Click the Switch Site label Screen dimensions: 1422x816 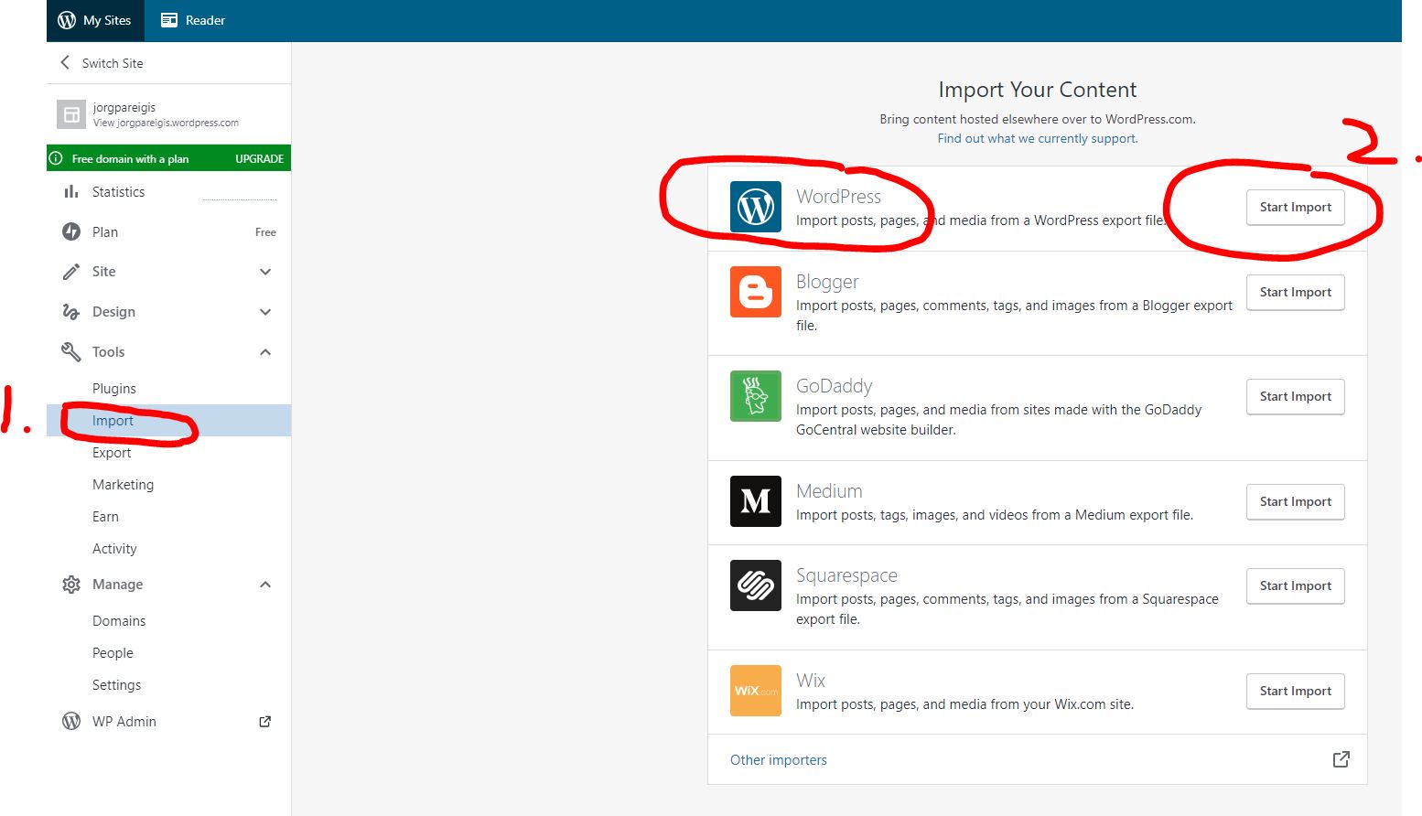[113, 63]
